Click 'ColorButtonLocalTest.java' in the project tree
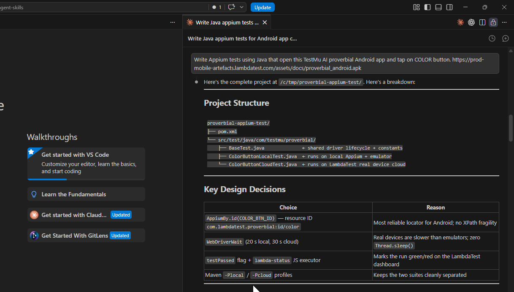514x292 pixels. 263,156
